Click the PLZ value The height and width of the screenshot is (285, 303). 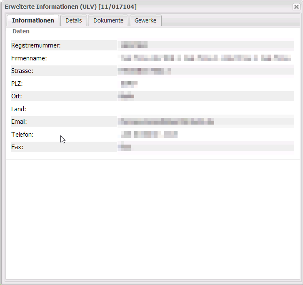tap(129, 84)
